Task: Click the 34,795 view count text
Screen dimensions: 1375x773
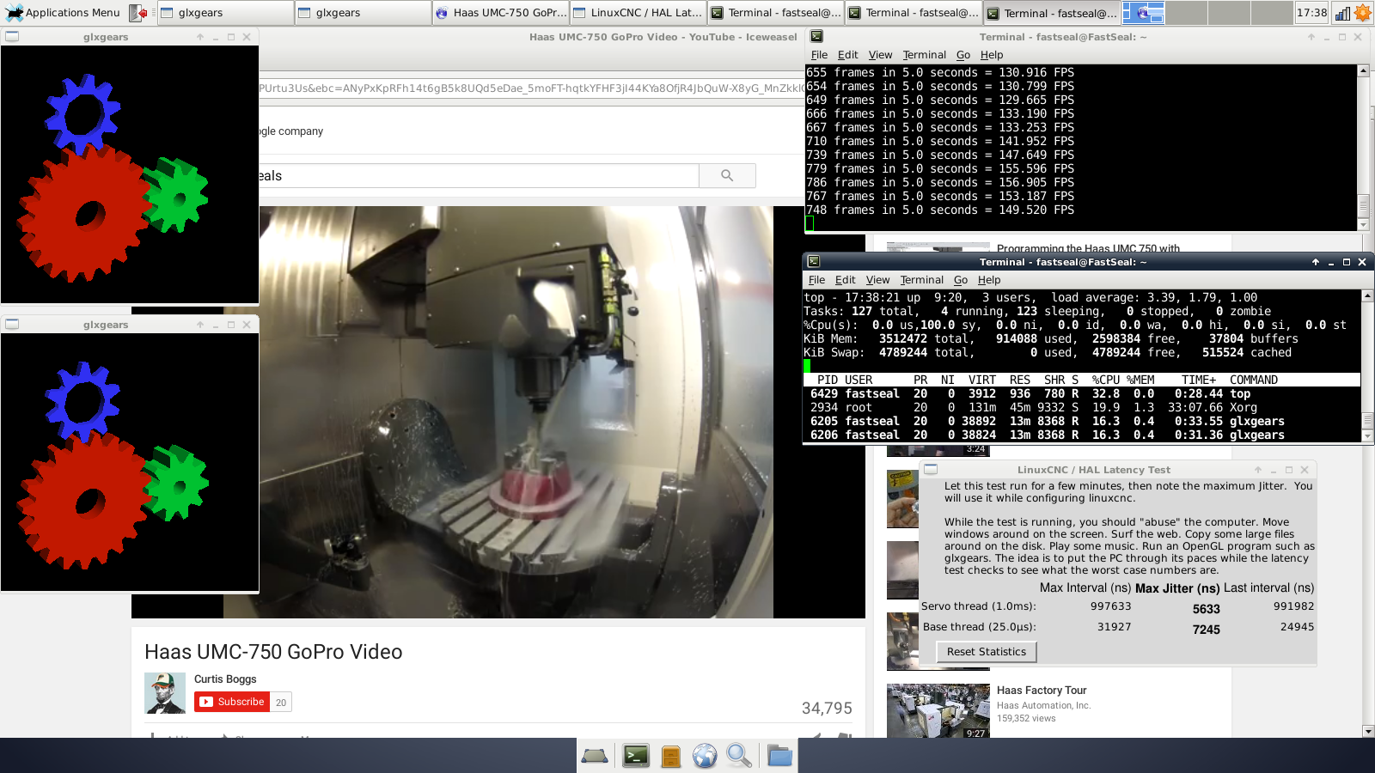Action: pos(827,709)
